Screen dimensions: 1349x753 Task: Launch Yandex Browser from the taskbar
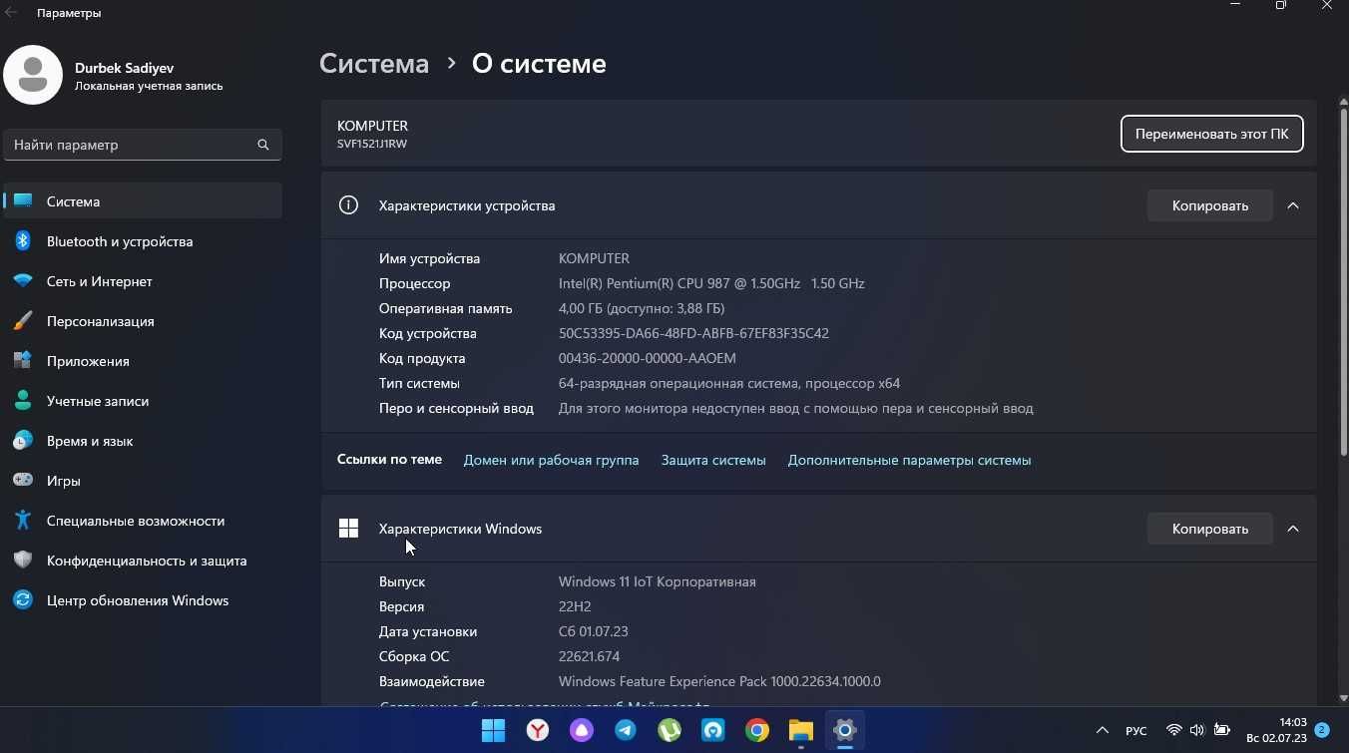pos(538,730)
